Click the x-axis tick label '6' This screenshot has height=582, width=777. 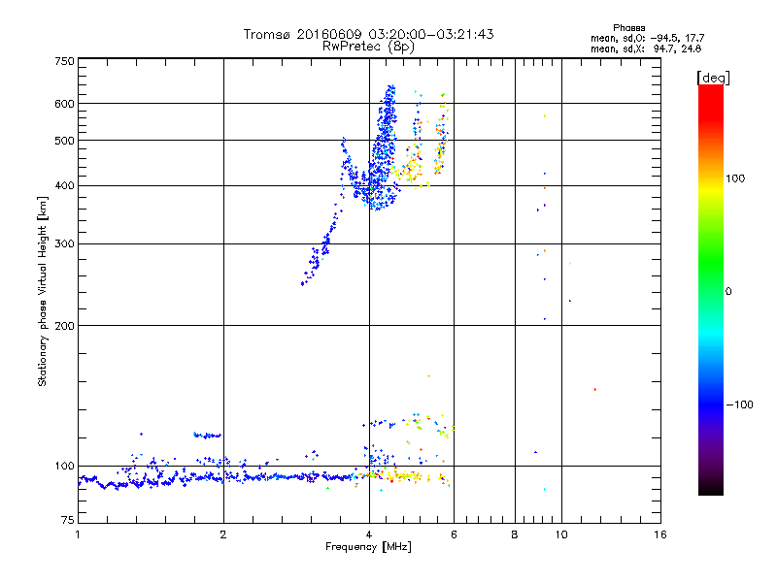pyautogui.click(x=454, y=534)
